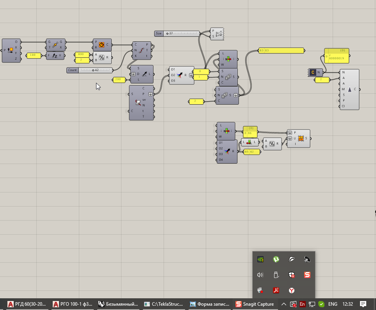Screen dimensions: 376x310
Task: Select the panel showing 80000019
Action: point(337,56)
